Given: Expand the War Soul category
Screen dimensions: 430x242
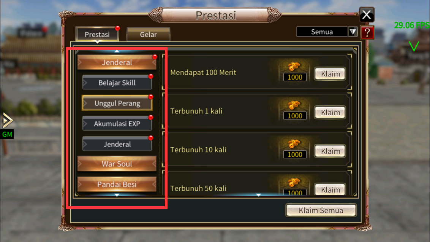Looking at the screenshot, I should (x=117, y=164).
